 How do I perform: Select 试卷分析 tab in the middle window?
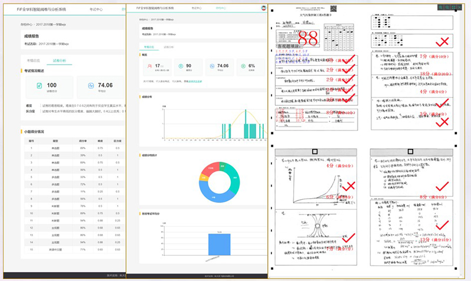tap(168, 47)
